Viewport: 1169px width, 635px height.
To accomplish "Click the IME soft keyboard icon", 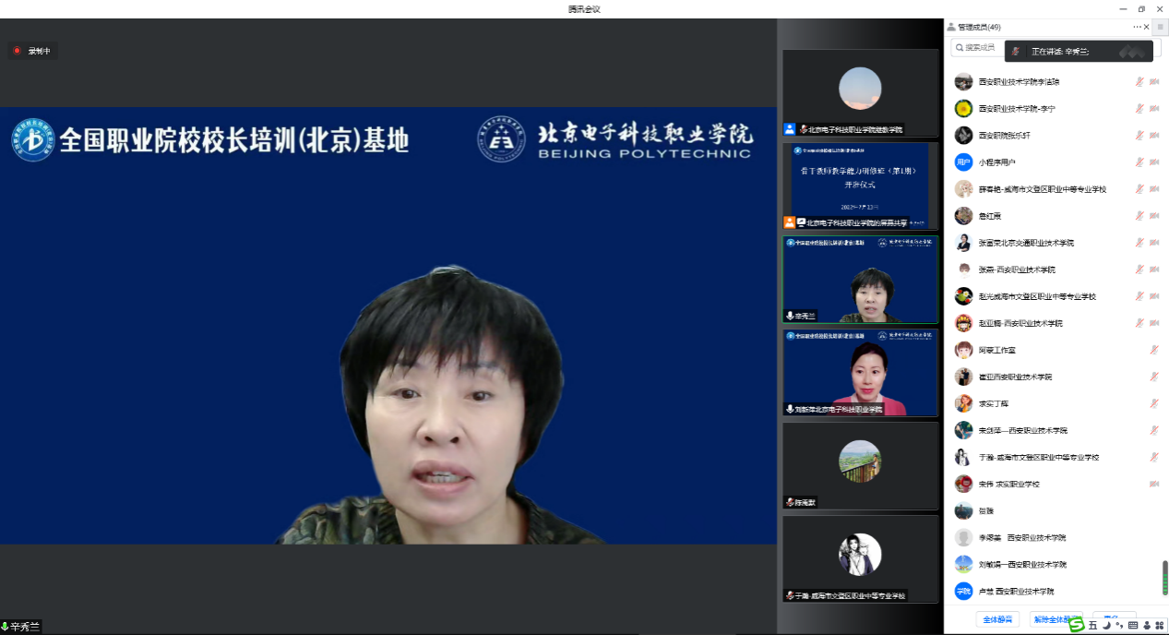I will pyautogui.click(x=1132, y=626).
